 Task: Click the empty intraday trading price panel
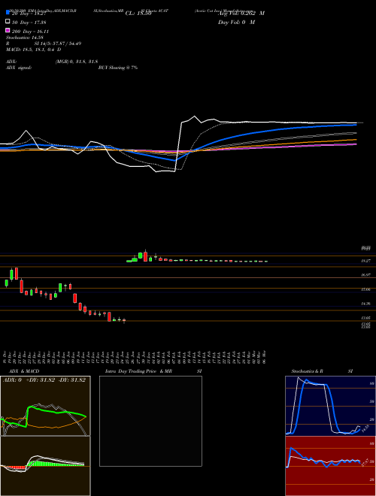pyautogui.click(x=150, y=421)
